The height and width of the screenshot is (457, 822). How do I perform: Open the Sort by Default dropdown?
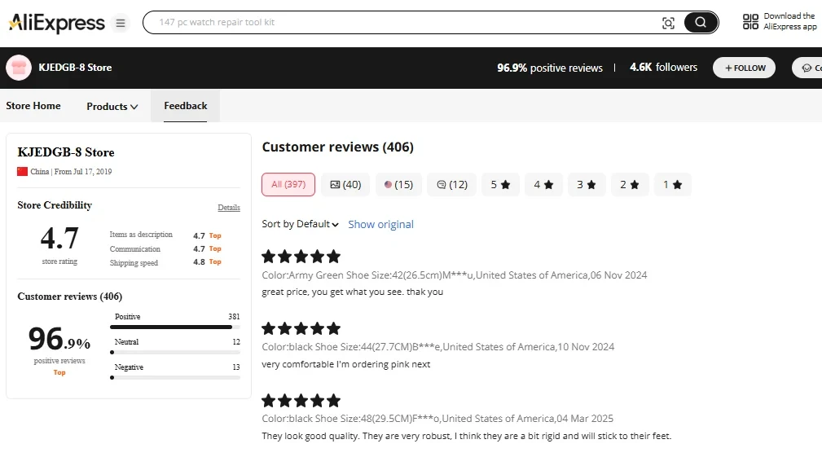(x=300, y=224)
